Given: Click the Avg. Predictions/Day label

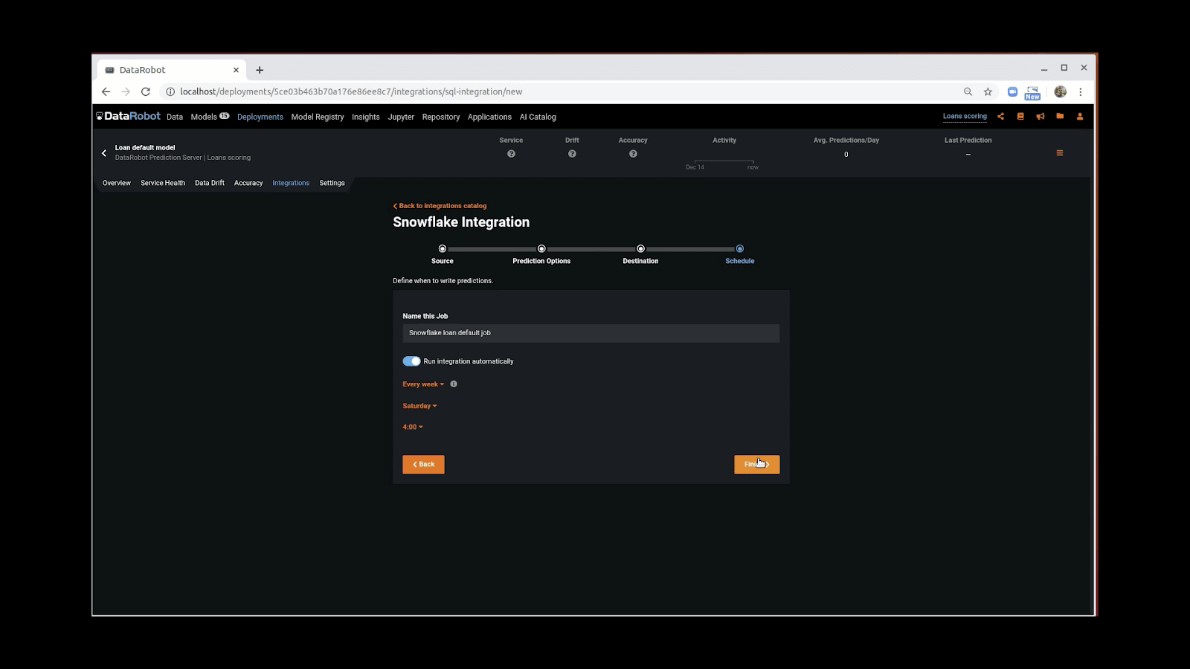Looking at the screenshot, I should pos(846,140).
